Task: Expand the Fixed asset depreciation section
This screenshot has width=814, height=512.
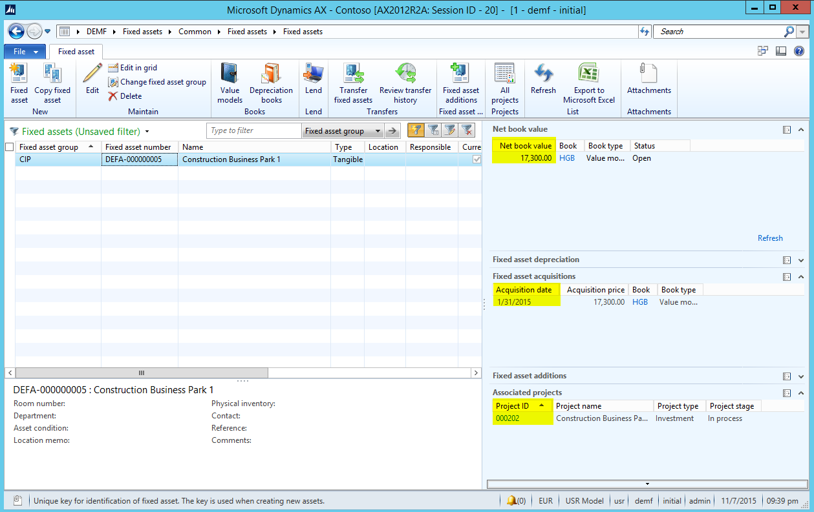Action: pos(801,260)
